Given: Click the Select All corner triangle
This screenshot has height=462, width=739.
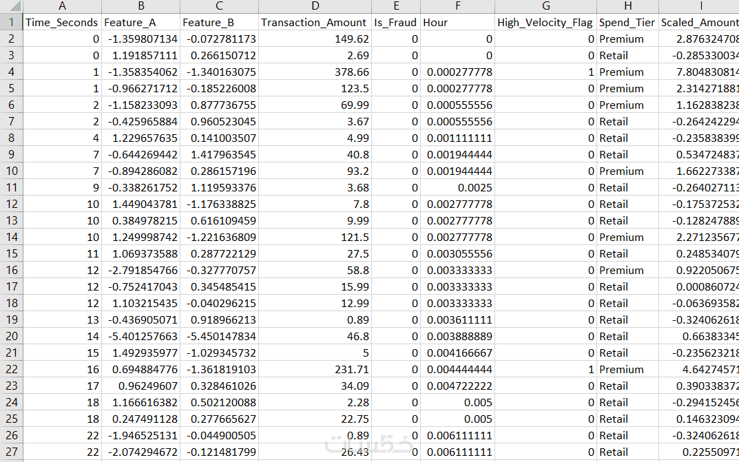Looking at the screenshot, I should [11, 6].
